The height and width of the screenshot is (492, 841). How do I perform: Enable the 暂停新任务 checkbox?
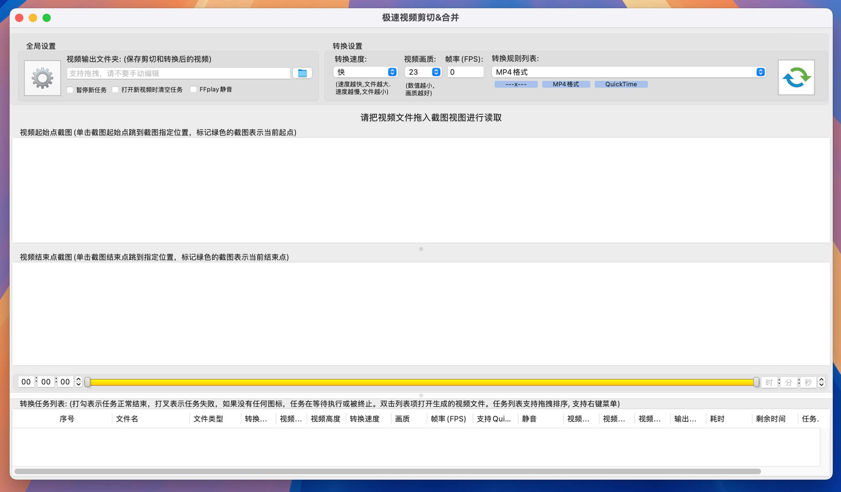70,89
